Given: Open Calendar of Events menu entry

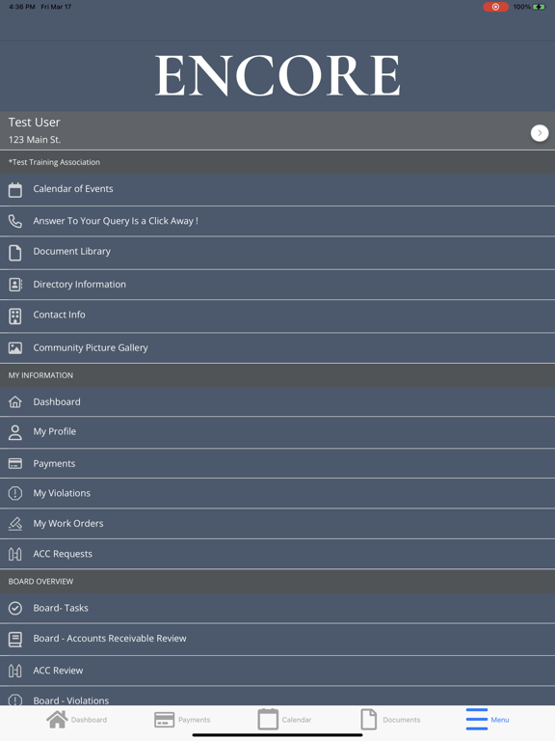Looking at the screenshot, I should point(277,190).
